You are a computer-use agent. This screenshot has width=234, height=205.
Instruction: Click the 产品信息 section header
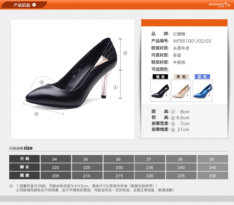coord(22,5)
